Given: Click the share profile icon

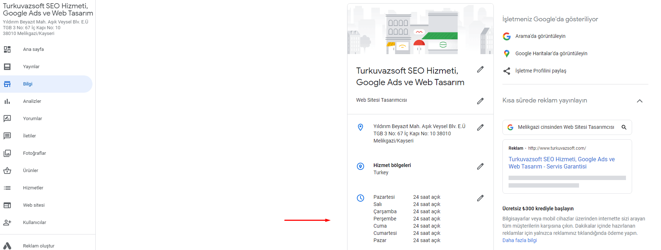Looking at the screenshot, I should 507,71.
